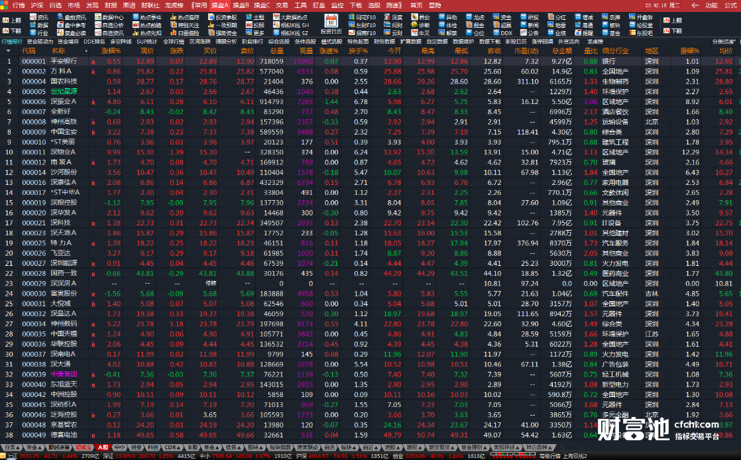
Task: Open 热点事件 hot events
Action: pyautogui.click(x=147, y=17)
